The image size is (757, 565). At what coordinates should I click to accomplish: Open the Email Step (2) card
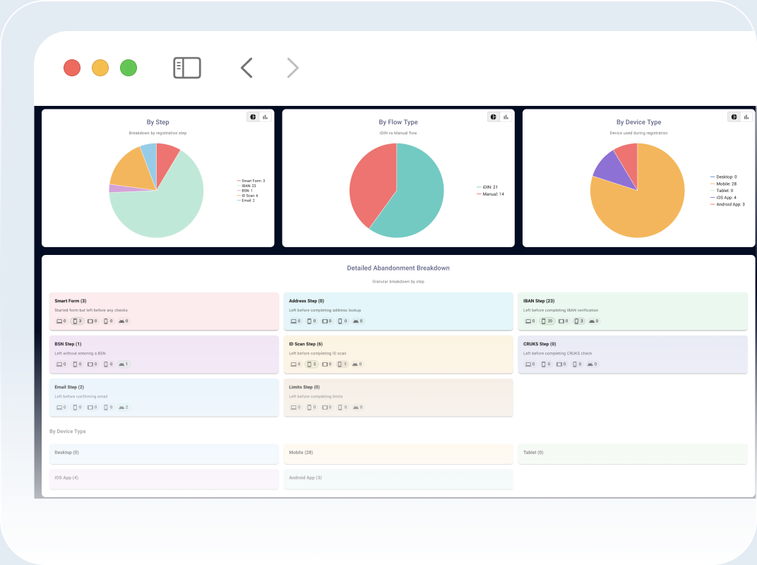point(164,398)
